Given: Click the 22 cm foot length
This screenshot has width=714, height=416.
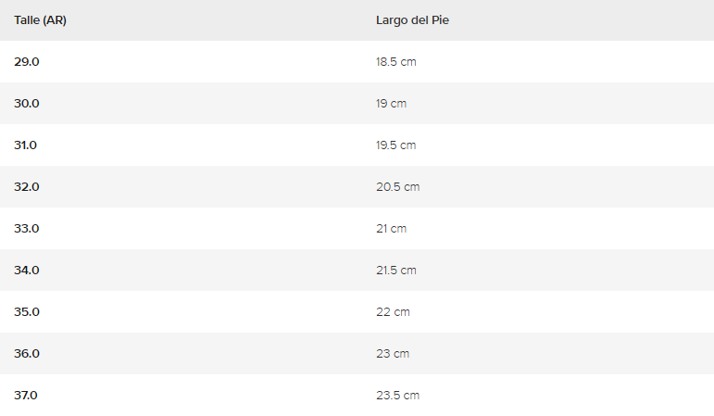Looking at the screenshot, I should 393,312.
